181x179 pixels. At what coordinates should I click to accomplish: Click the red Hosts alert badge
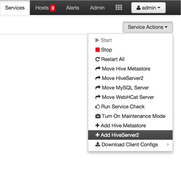tap(52, 8)
